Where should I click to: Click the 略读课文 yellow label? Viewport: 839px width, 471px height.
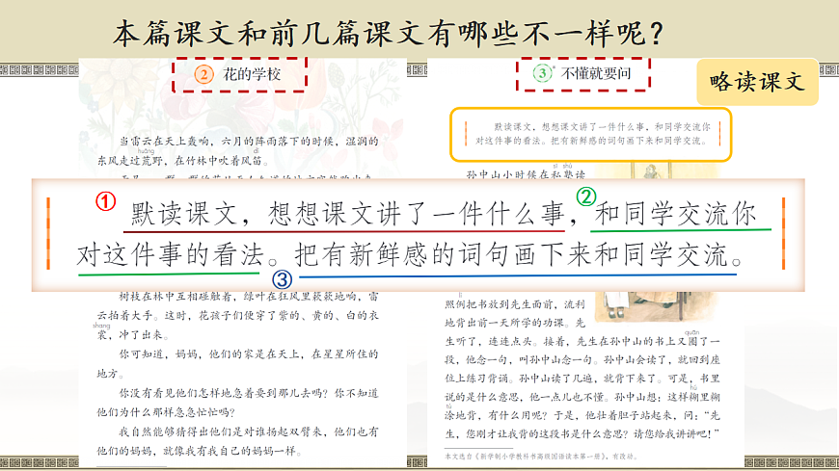point(757,82)
